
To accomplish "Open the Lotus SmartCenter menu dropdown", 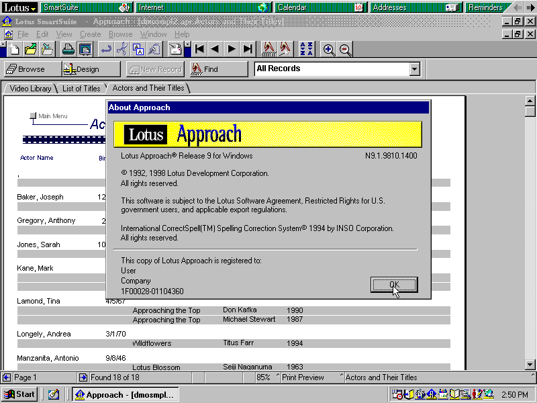I will (19, 7).
